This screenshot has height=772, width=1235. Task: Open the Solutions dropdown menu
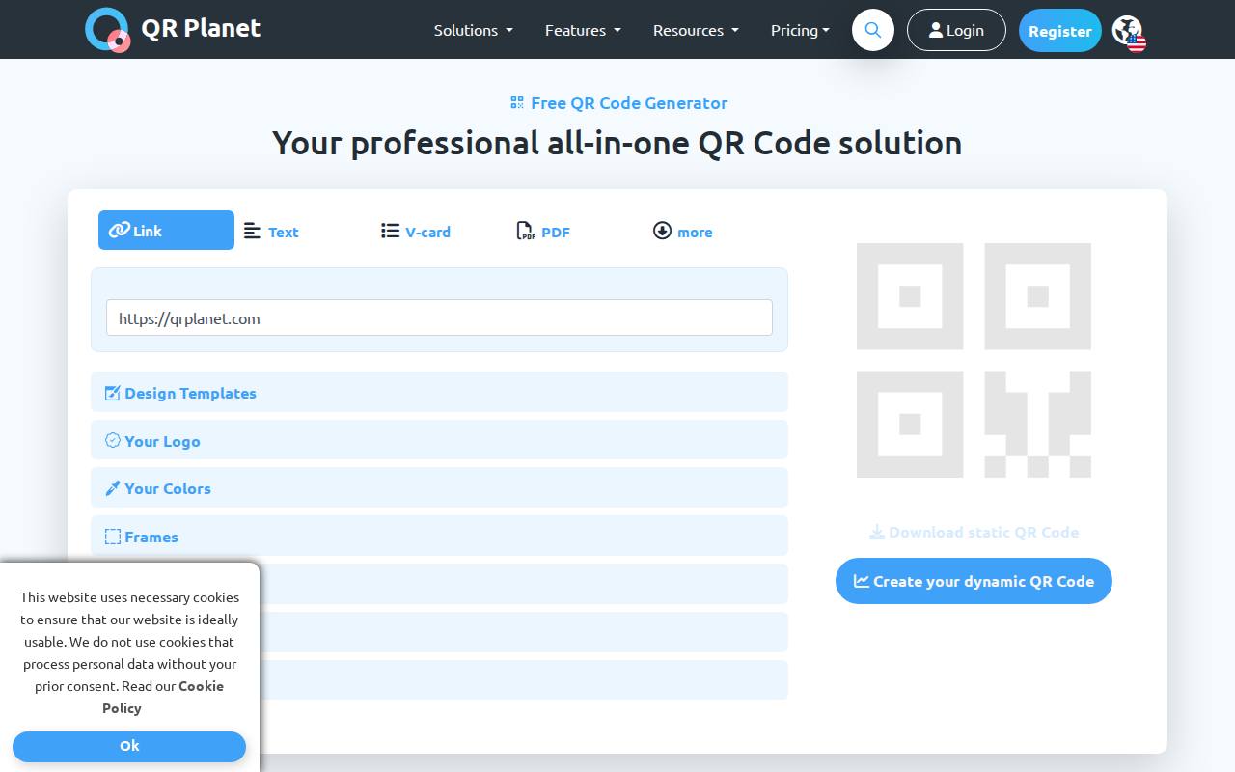point(474,30)
